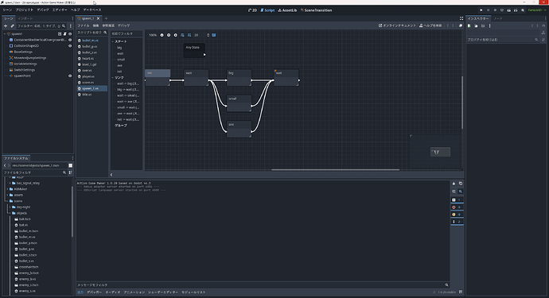Focus the scene tree filter field
The width and height of the screenshot is (549, 298).
41,26
